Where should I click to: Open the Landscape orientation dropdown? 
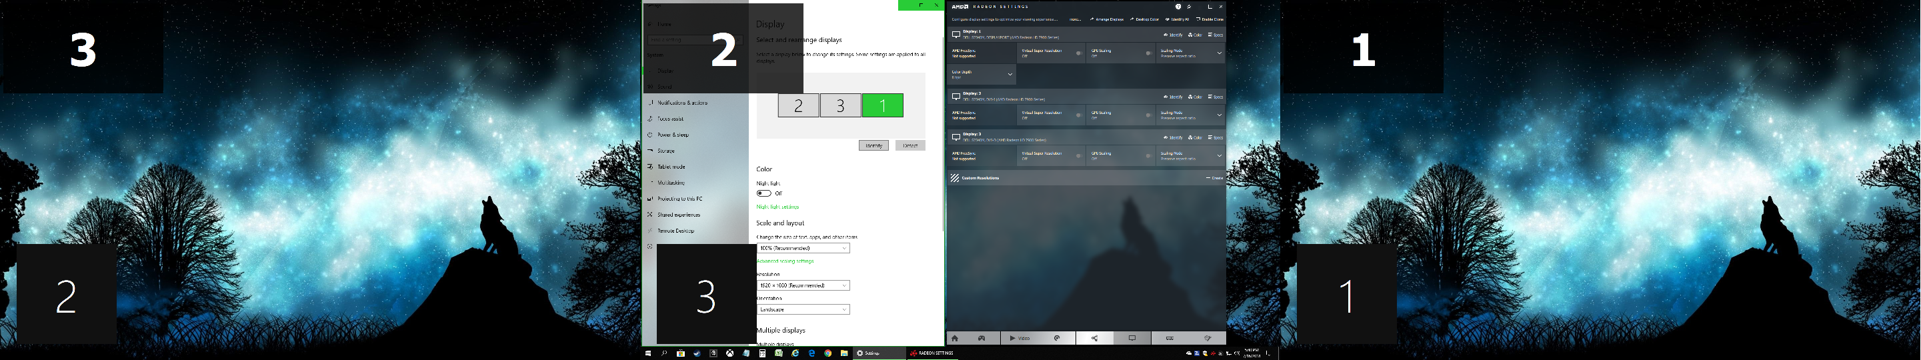803,309
